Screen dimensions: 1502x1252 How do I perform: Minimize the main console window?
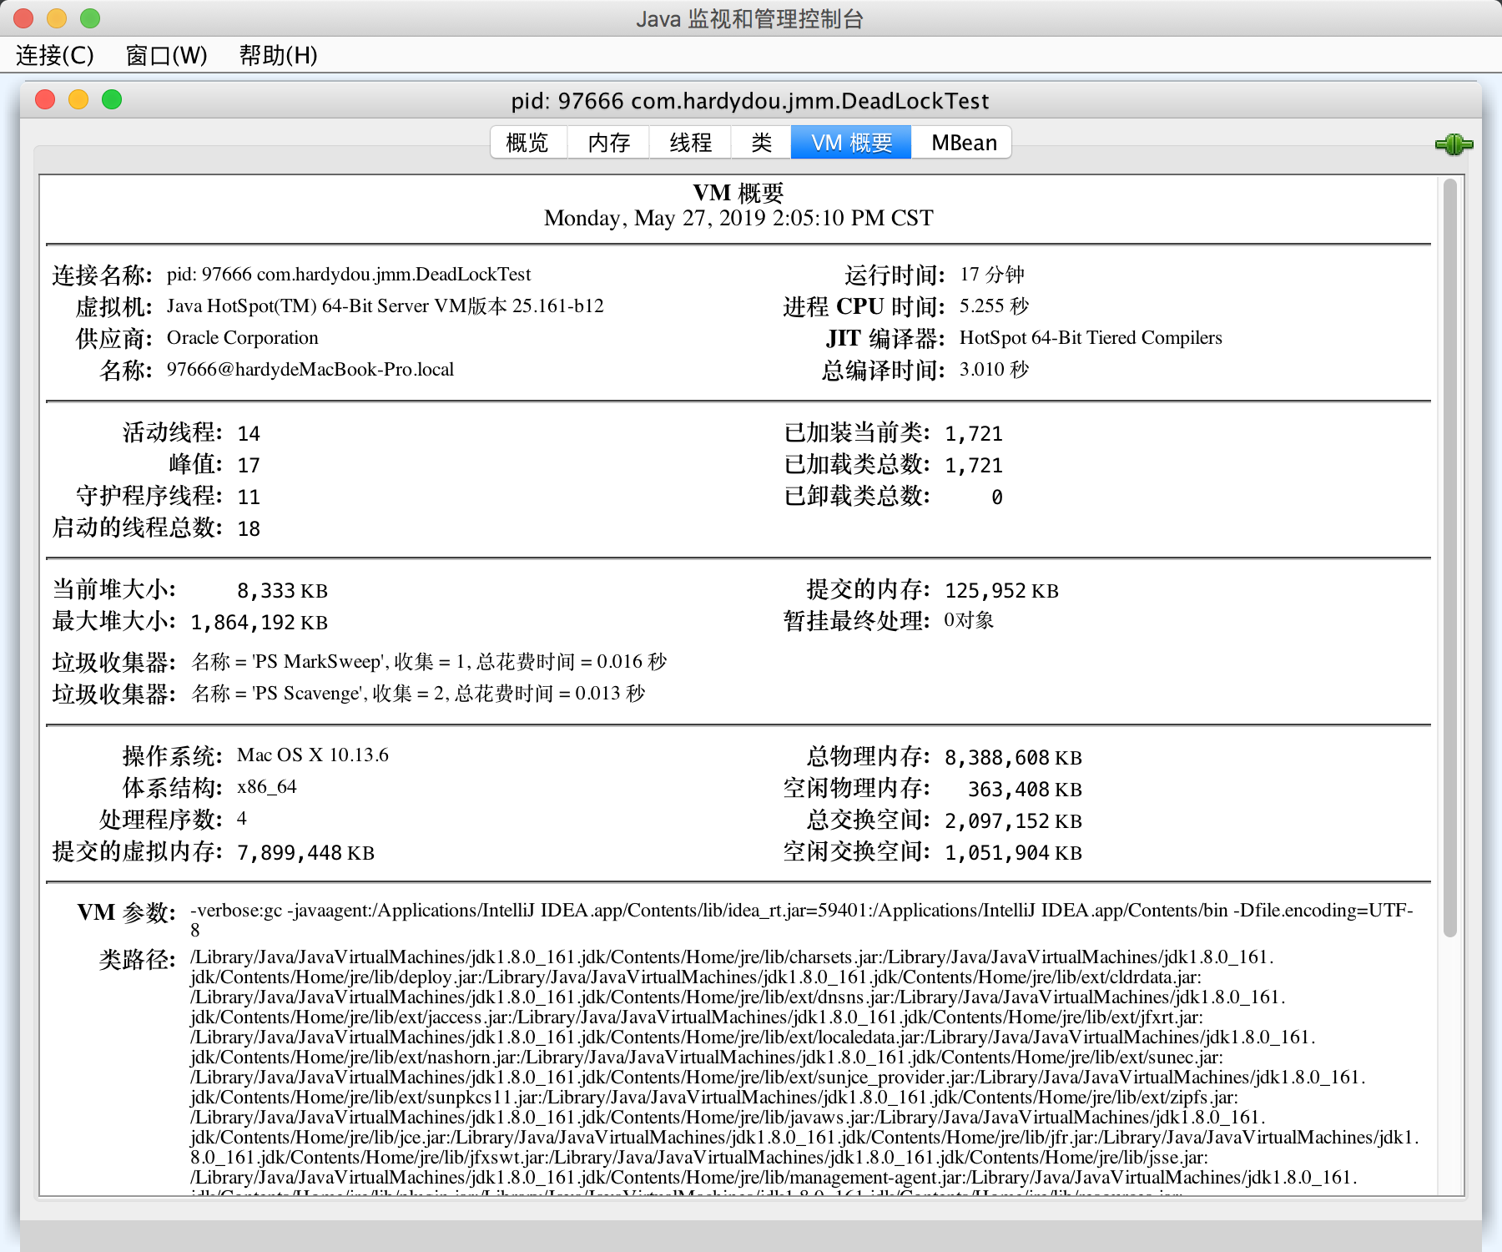coord(57,18)
